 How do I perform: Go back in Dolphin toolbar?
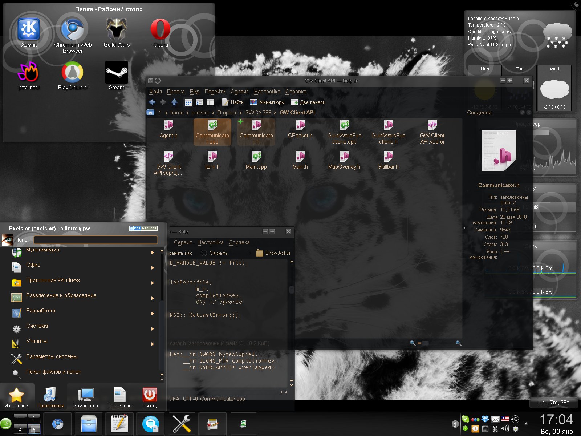tap(152, 102)
